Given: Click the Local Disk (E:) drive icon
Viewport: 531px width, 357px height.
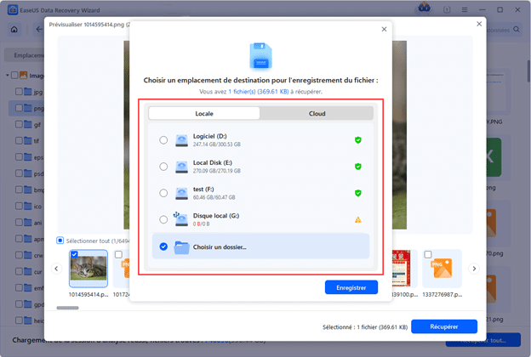Looking at the screenshot, I should (x=181, y=167).
